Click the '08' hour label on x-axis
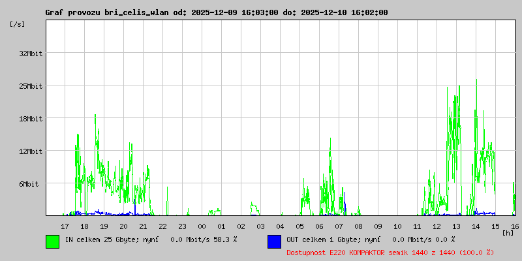522x261 pixels. pos(358,226)
